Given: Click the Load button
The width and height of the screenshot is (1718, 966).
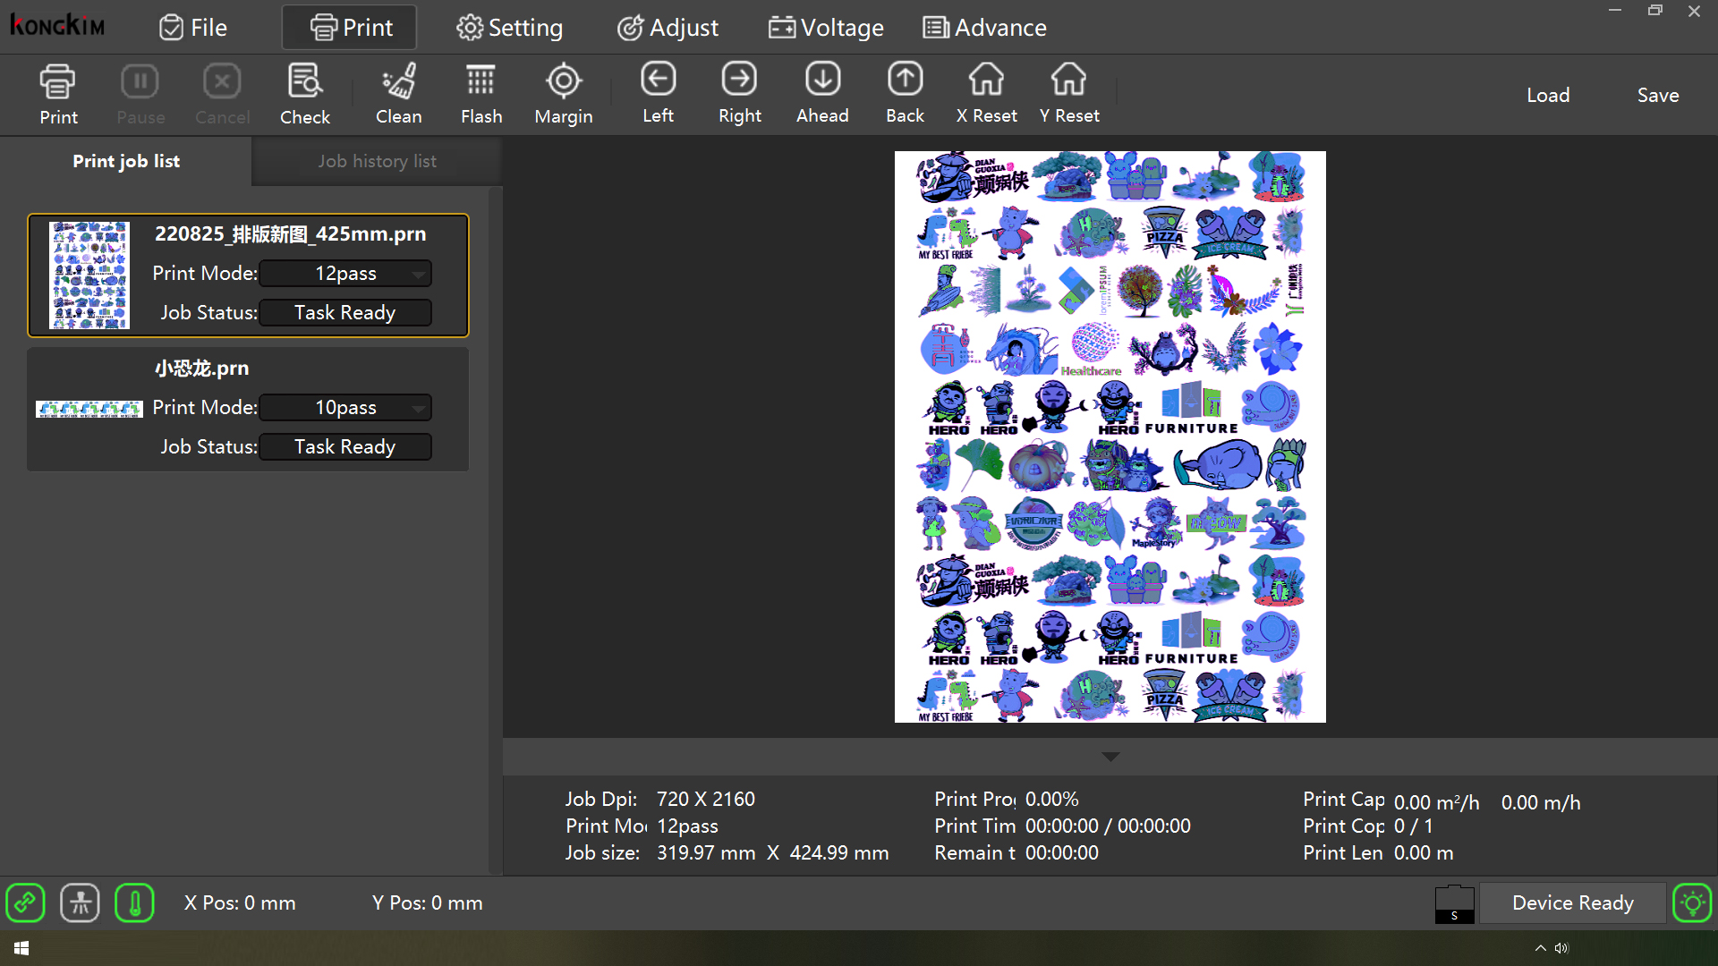Looking at the screenshot, I should point(1547,95).
